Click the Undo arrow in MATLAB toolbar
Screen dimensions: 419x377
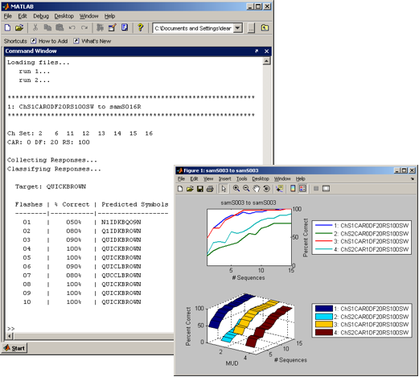(x=72, y=27)
